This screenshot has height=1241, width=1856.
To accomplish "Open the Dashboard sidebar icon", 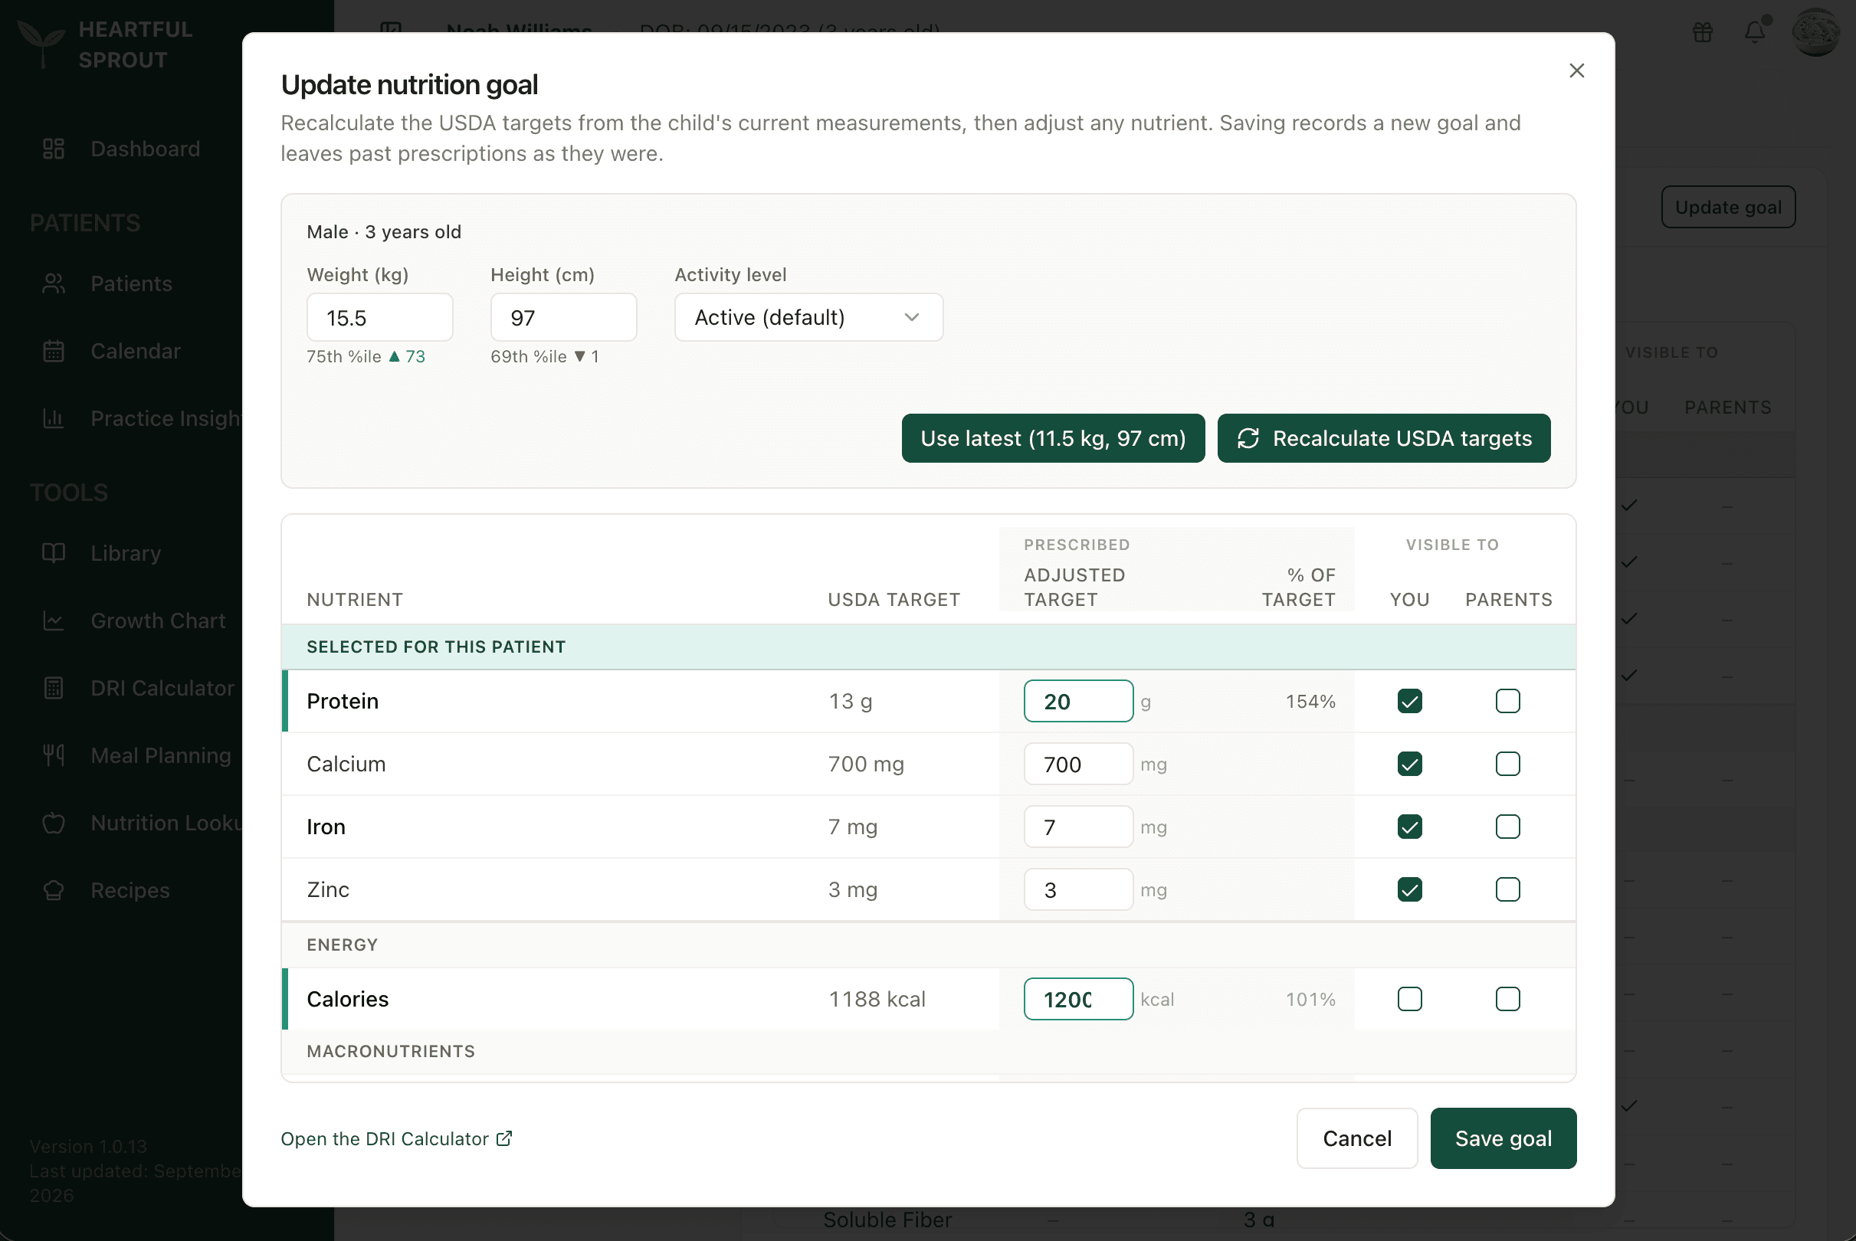I will tap(53, 149).
